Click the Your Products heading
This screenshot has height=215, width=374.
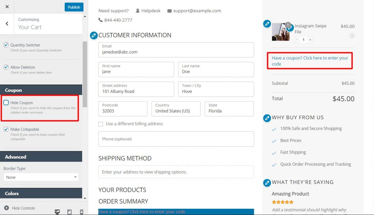pyautogui.click(x=122, y=190)
